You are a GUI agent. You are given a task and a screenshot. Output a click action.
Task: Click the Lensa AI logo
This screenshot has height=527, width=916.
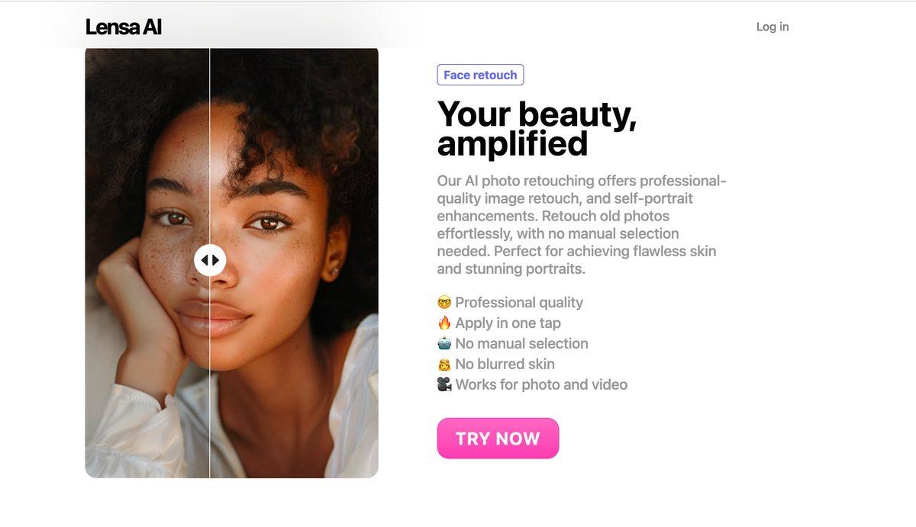123,26
